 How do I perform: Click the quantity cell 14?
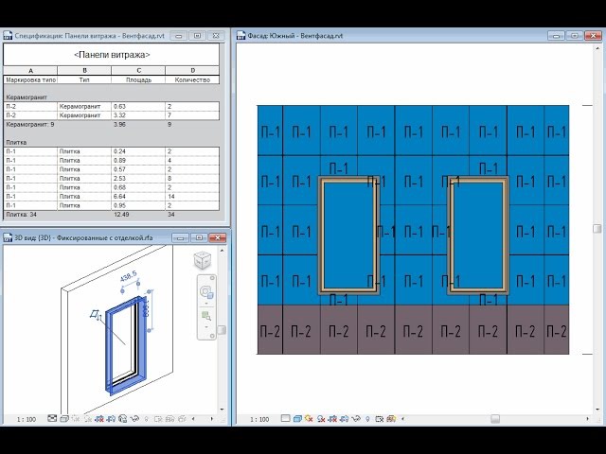point(192,197)
